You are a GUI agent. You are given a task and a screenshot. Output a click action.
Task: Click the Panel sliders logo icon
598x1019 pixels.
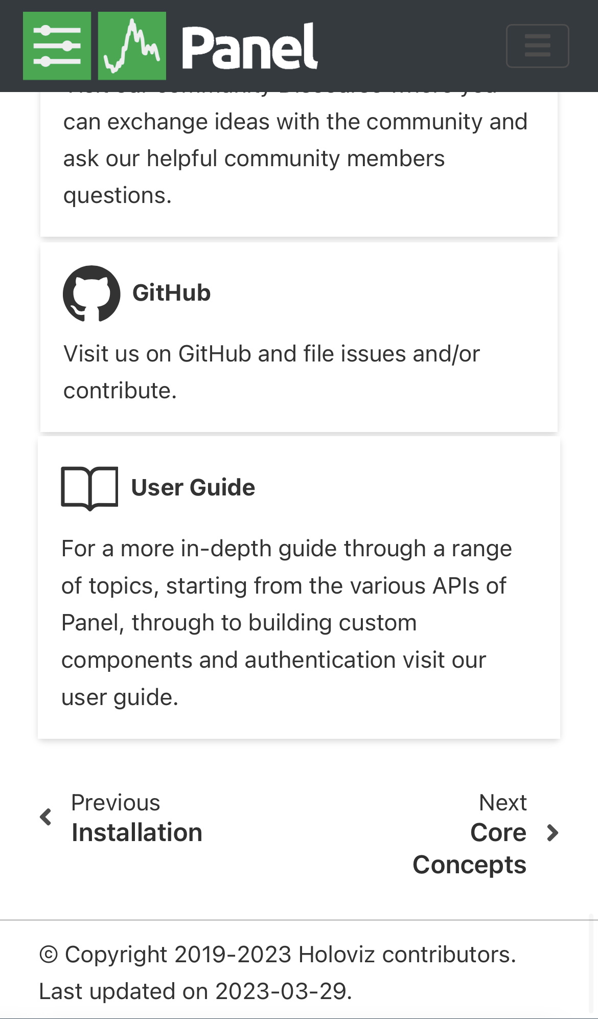click(x=57, y=46)
